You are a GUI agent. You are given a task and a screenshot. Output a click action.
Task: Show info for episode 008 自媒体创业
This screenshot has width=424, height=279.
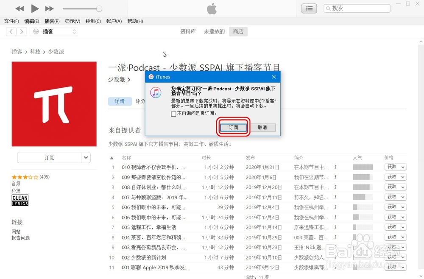(335, 187)
